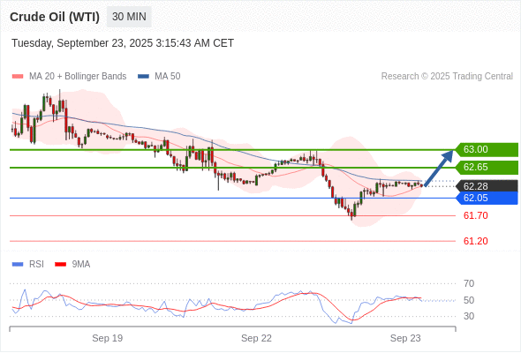Select the 63.00 green resistance tag
Image resolution: width=521 pixels, height=353 pixels.
487,149
